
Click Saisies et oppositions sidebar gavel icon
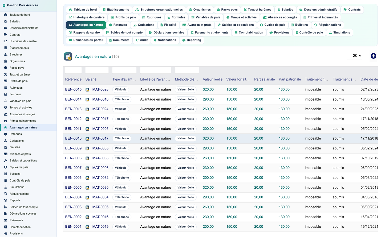[6, 161]
